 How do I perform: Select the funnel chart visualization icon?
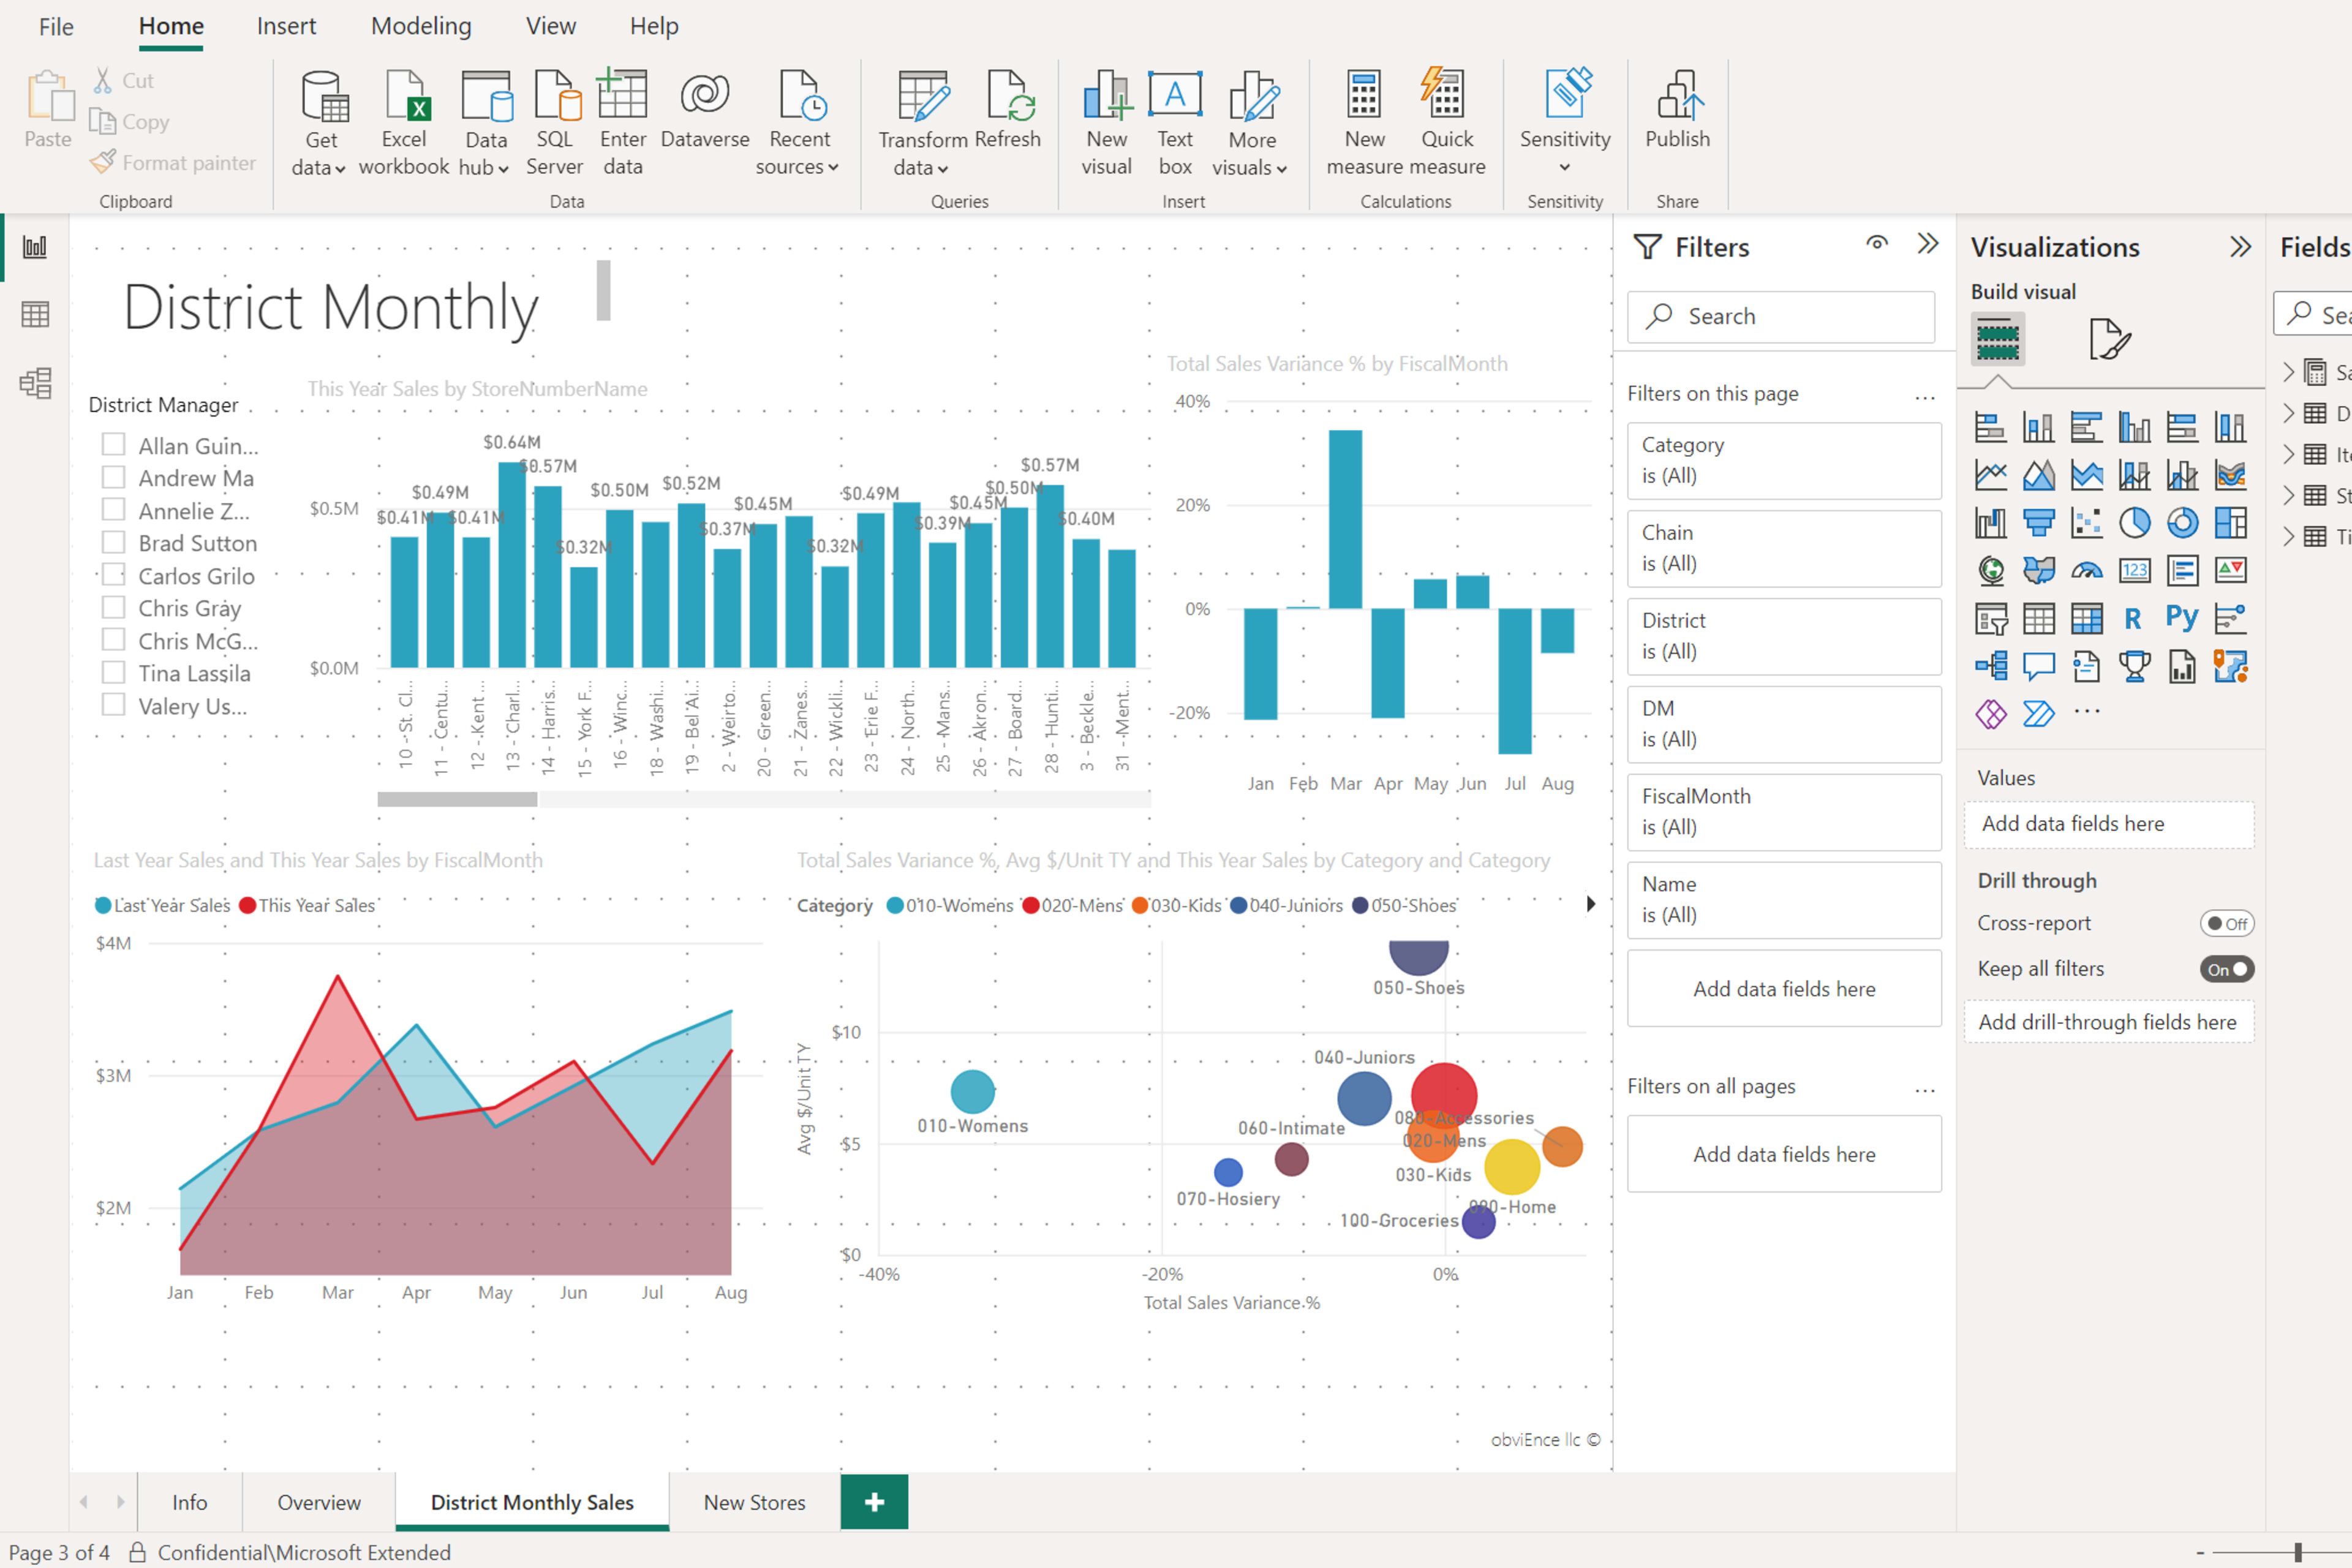click(x=2038, y=522)
